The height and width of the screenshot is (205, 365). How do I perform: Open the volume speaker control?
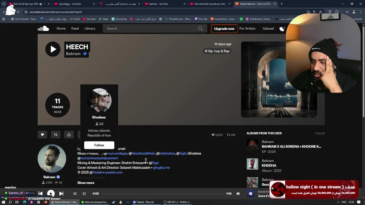pyautogui.click(x=238, y=194)
